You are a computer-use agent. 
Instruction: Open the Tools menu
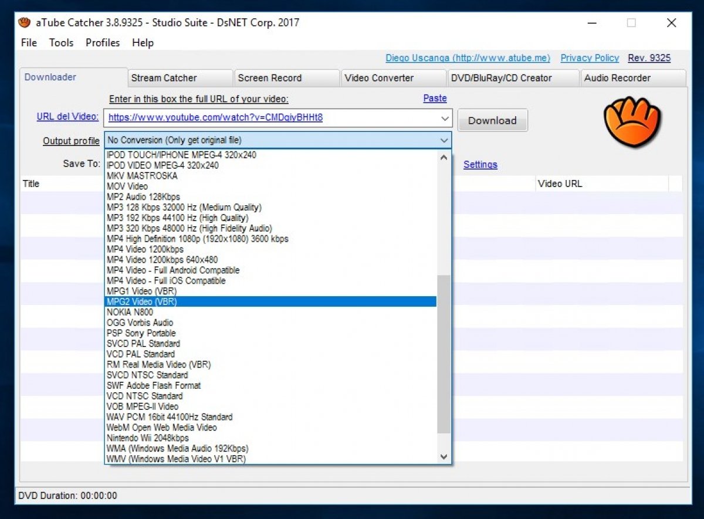click(61, 43)
